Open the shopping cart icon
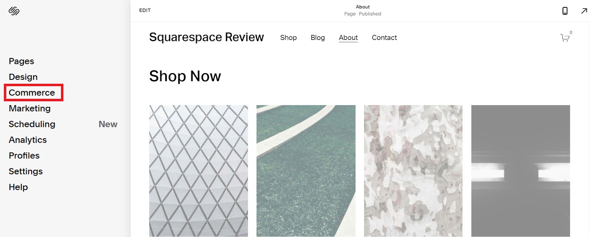This screenshot has width=589, height=237. pyautogui.click(x=565, y=37)
